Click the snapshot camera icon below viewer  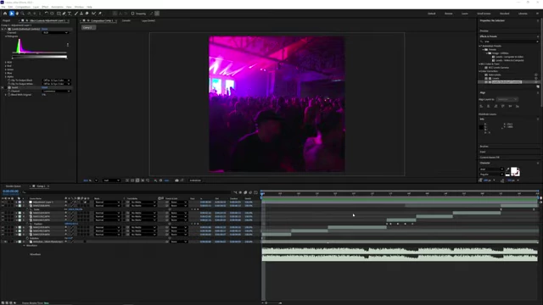click(176, 180)
